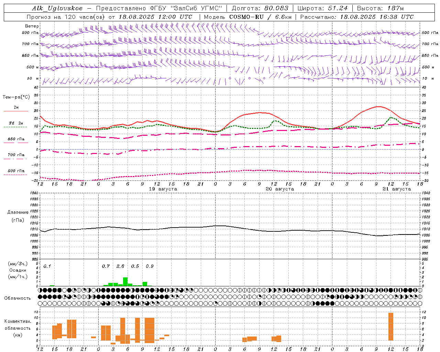Image resolution: width=440 pixels, height=352 pixels.
Task: Click the tallest orange convective cloud bar
Action: [x=391, y=327]
